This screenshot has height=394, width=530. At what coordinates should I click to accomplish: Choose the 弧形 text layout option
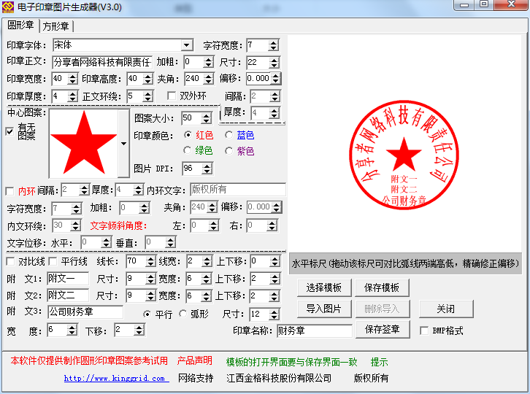click(183, 314)
